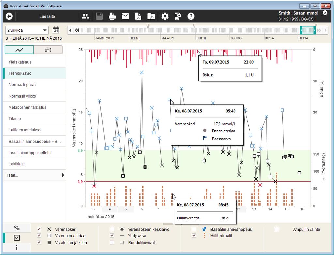Screen dimensions: 334x255
Task: Export the report with first PDF icon
Action: 138,16
